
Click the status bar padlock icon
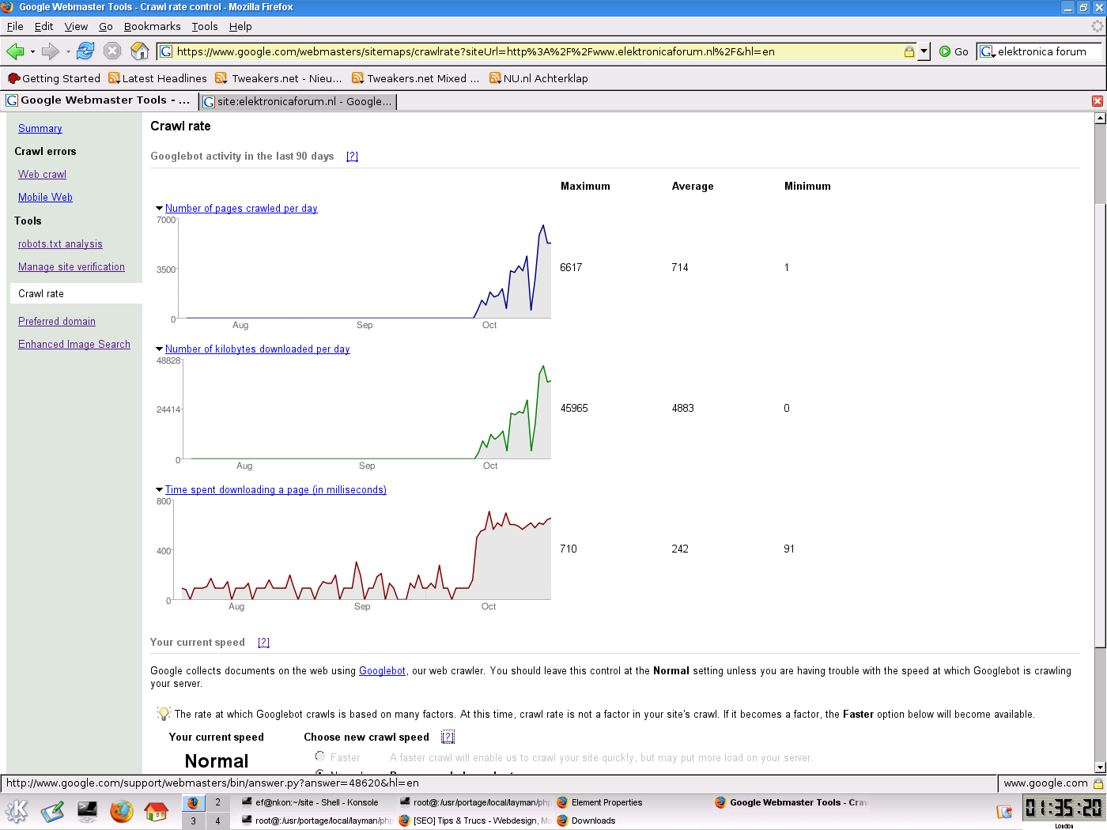1098,783
